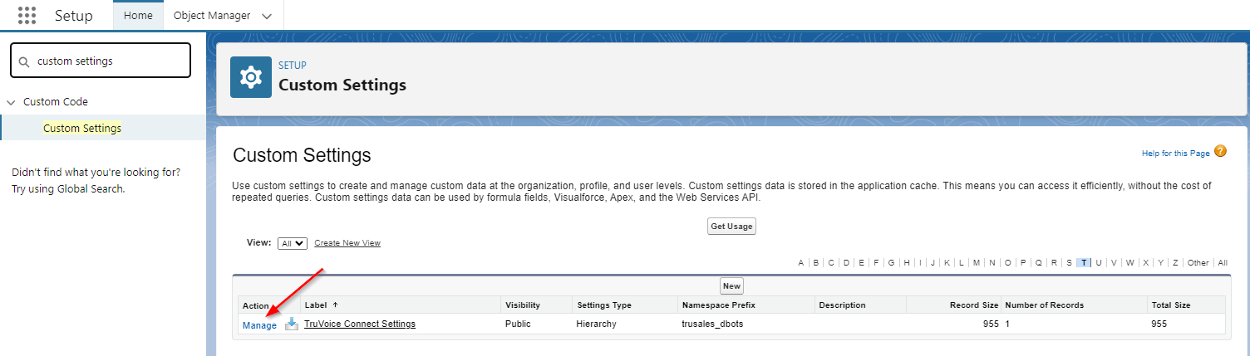Click the Create New View link
The width and height of the screenshot is (1250, 356).
point(347,243)
